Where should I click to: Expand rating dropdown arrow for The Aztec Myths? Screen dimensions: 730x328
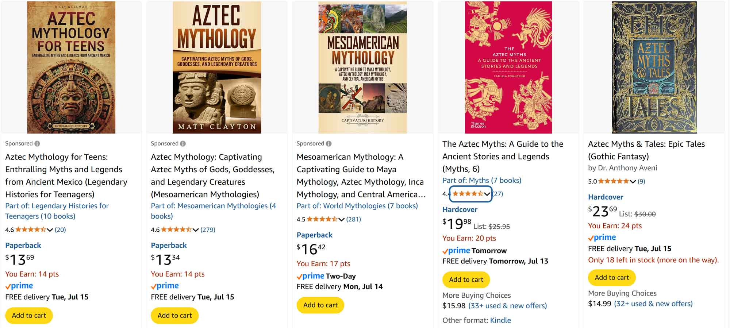487,194
